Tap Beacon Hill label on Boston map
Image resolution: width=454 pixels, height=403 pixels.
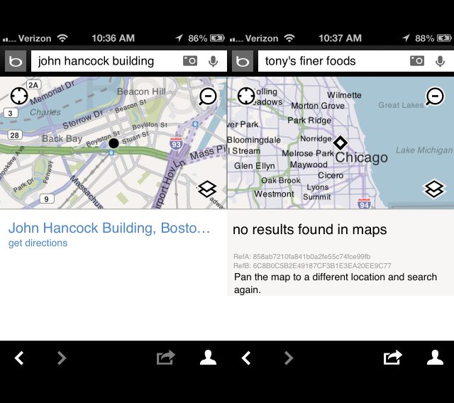141,92
